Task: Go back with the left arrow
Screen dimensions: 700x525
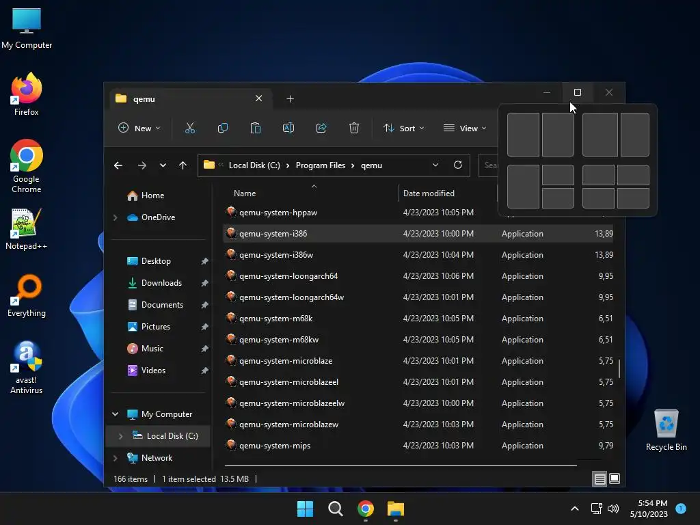Action: click(118, 165)
